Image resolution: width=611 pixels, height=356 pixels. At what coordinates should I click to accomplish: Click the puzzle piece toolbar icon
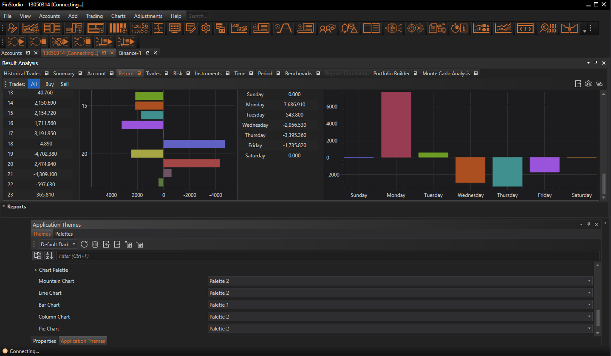[158, 28]
